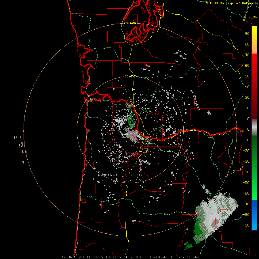Click the 4 JUL 25 date in the caption
The image size is (259, 259).
[x=174, y=257]
